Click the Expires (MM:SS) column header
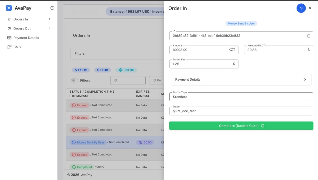This screenshot has width=318, height=180. [x=143, y=94]
